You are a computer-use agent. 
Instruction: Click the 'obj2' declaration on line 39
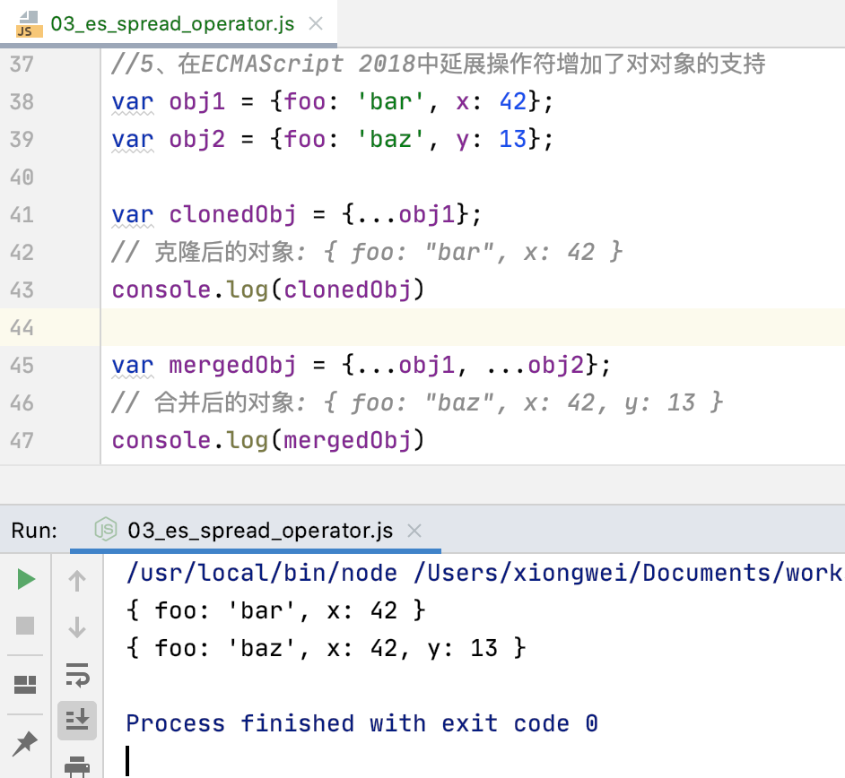197,139
